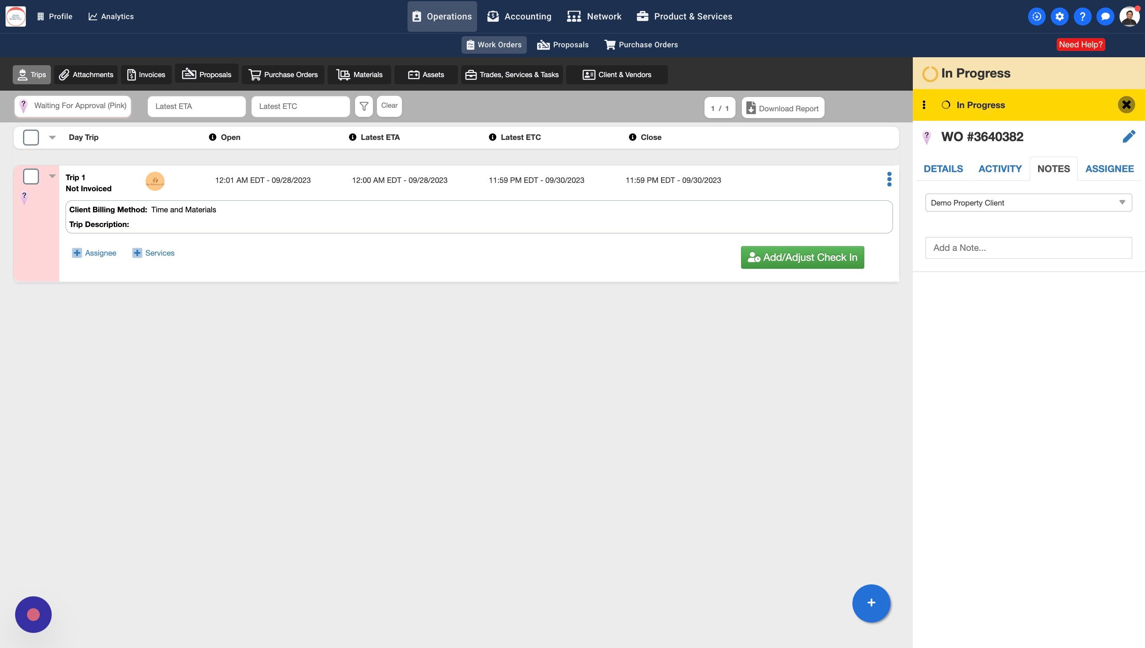
Task: Click the Open column info icon
Action: [212, 137]
